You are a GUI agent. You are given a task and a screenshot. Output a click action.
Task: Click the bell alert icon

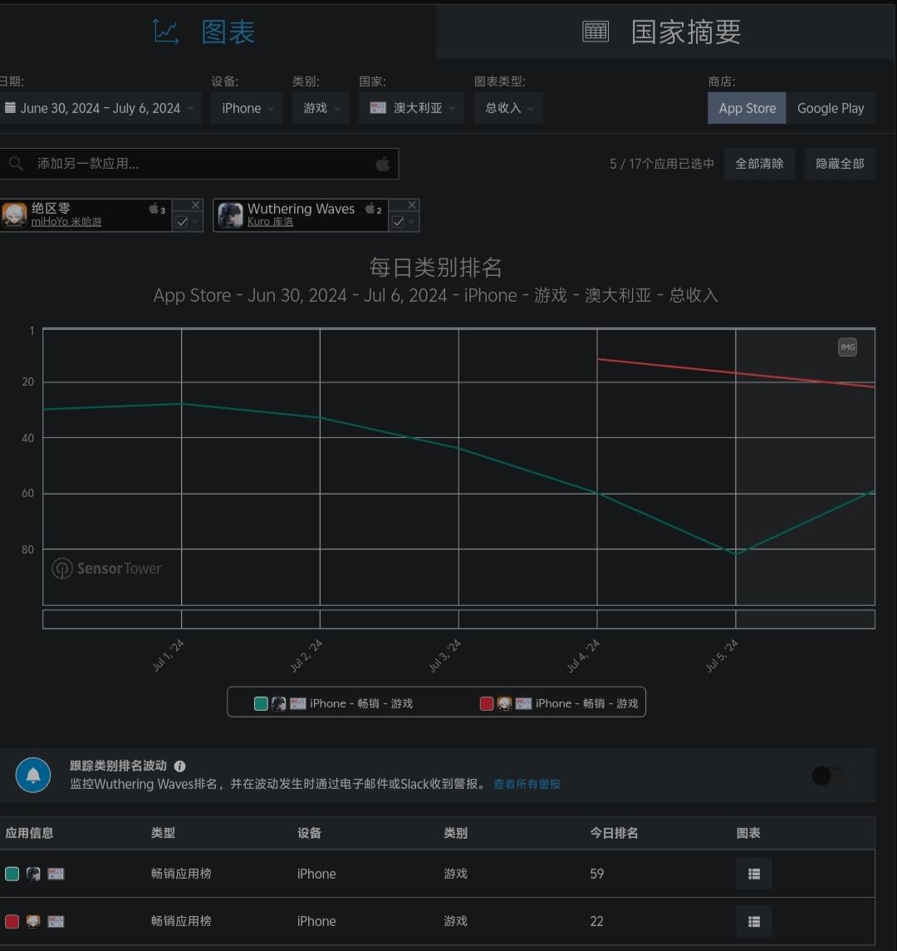[x=32, y=775]
